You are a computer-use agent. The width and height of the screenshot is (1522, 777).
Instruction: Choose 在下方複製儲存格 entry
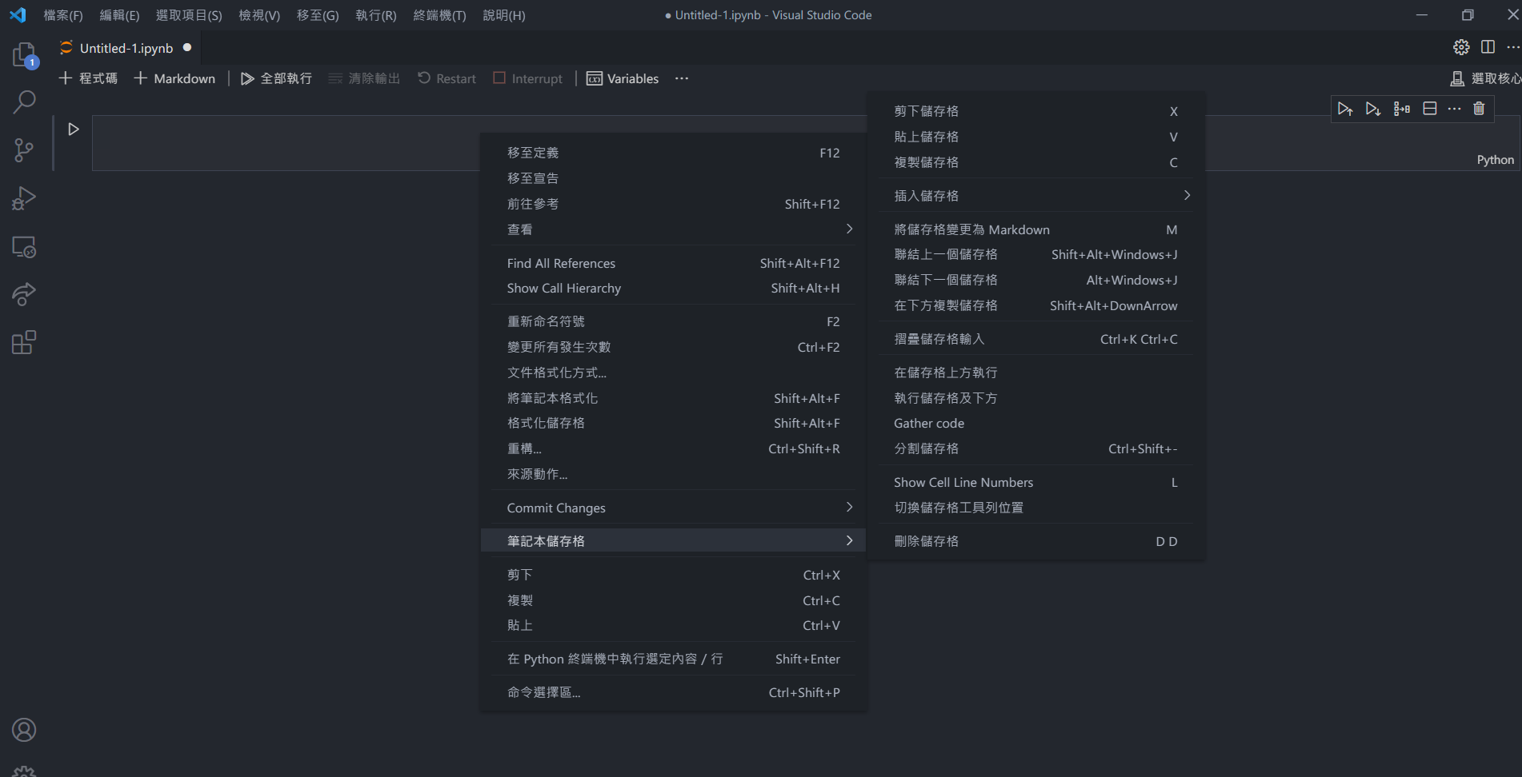[1036, 305]
